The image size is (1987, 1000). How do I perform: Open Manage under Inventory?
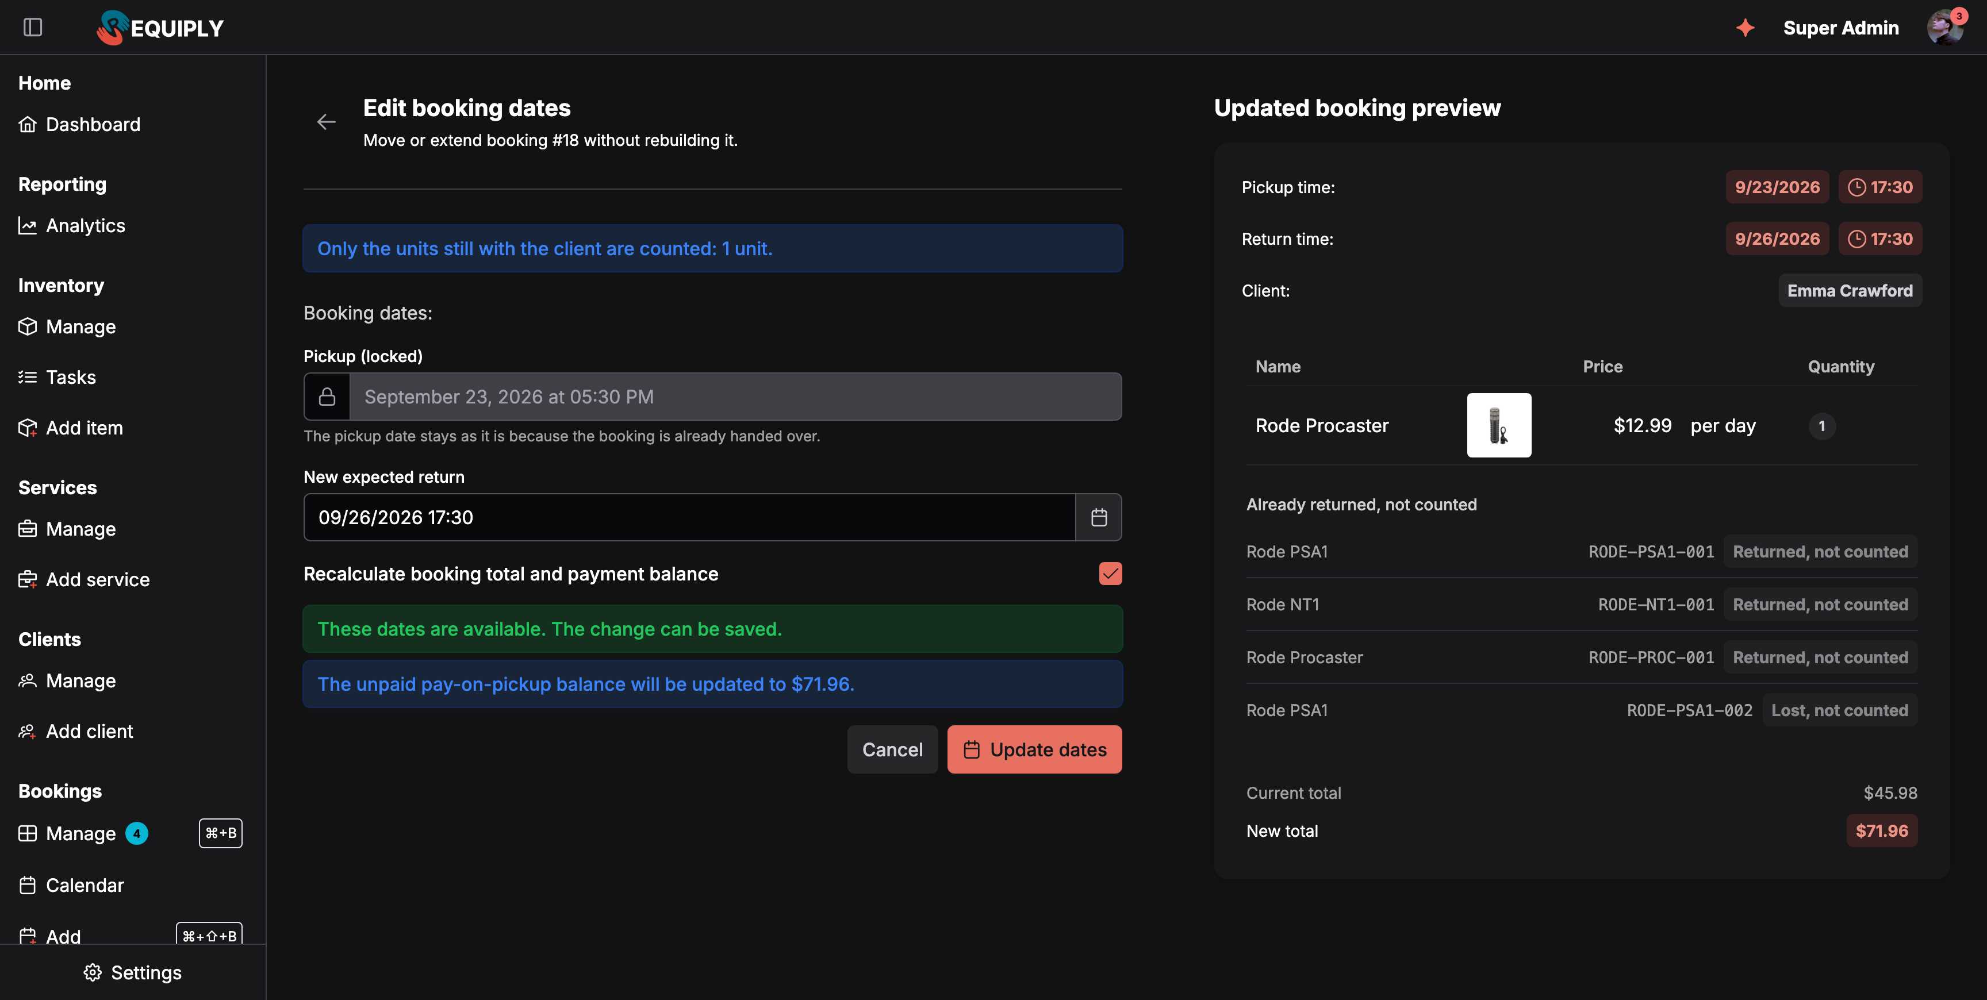click(x=67, y=327)
